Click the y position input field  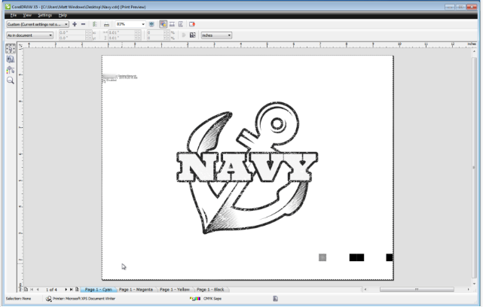[x=72, y=38]
